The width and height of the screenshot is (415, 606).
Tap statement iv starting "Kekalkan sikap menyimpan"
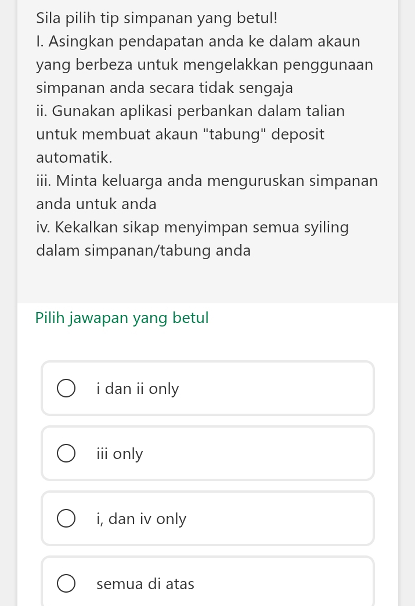[192, 227]
